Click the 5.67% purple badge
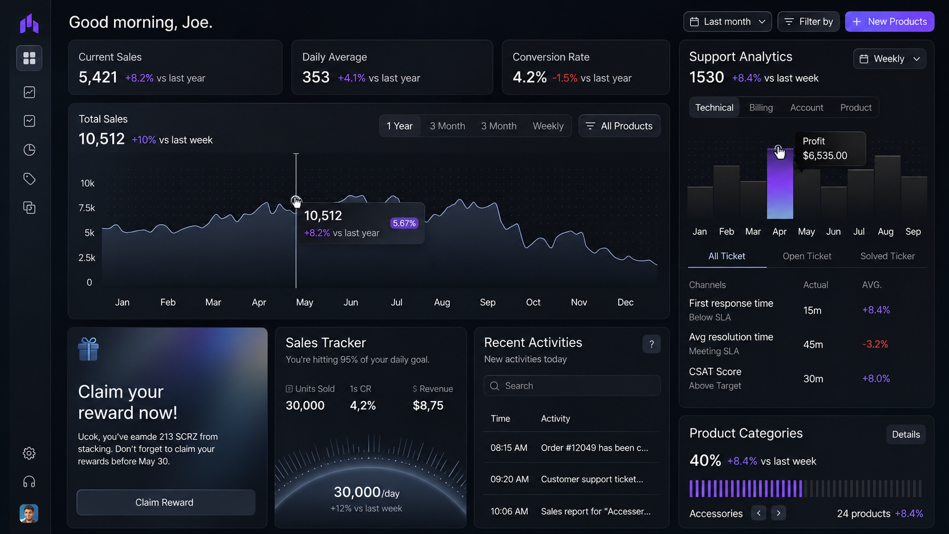Image resolution: width=949 pixels, height=534 pixels. (x=404, y=224)
